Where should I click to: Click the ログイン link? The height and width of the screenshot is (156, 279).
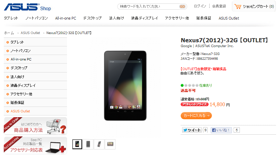[200, 6]
